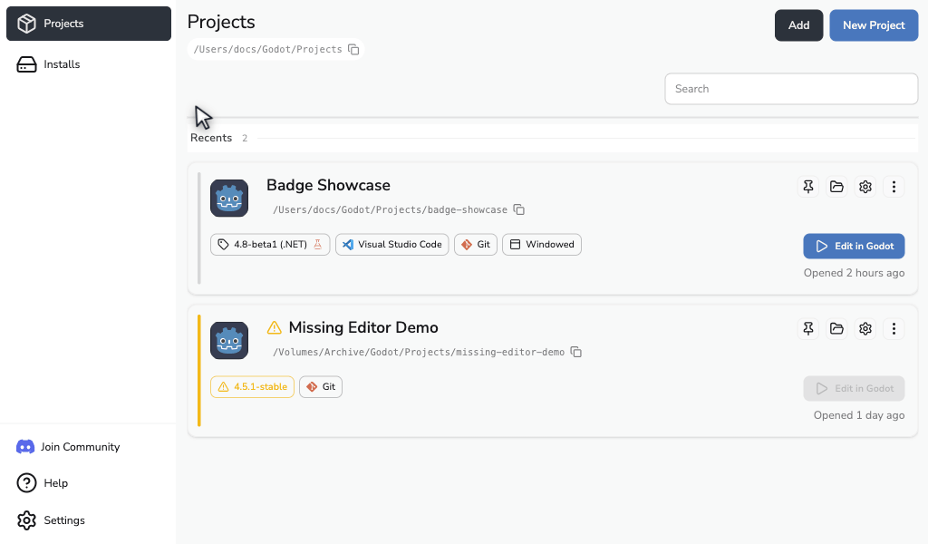Click the Help question mark icon
The height and width of the screenshot is (544, 928).
[26, 483]
